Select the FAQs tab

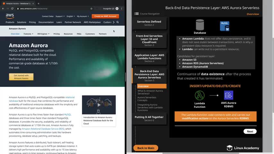tap(79, 34)
